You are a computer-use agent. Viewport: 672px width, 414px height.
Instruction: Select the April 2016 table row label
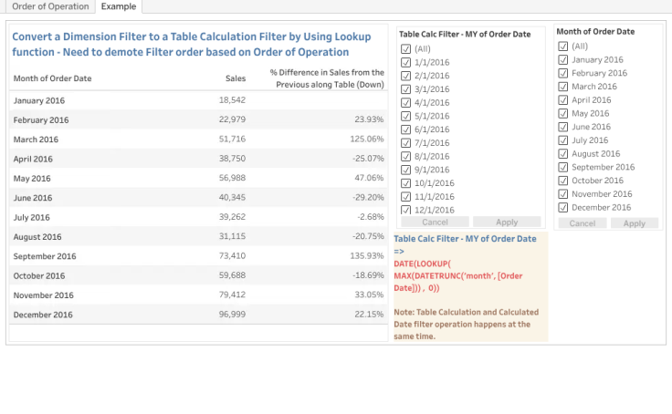[33, 159]
